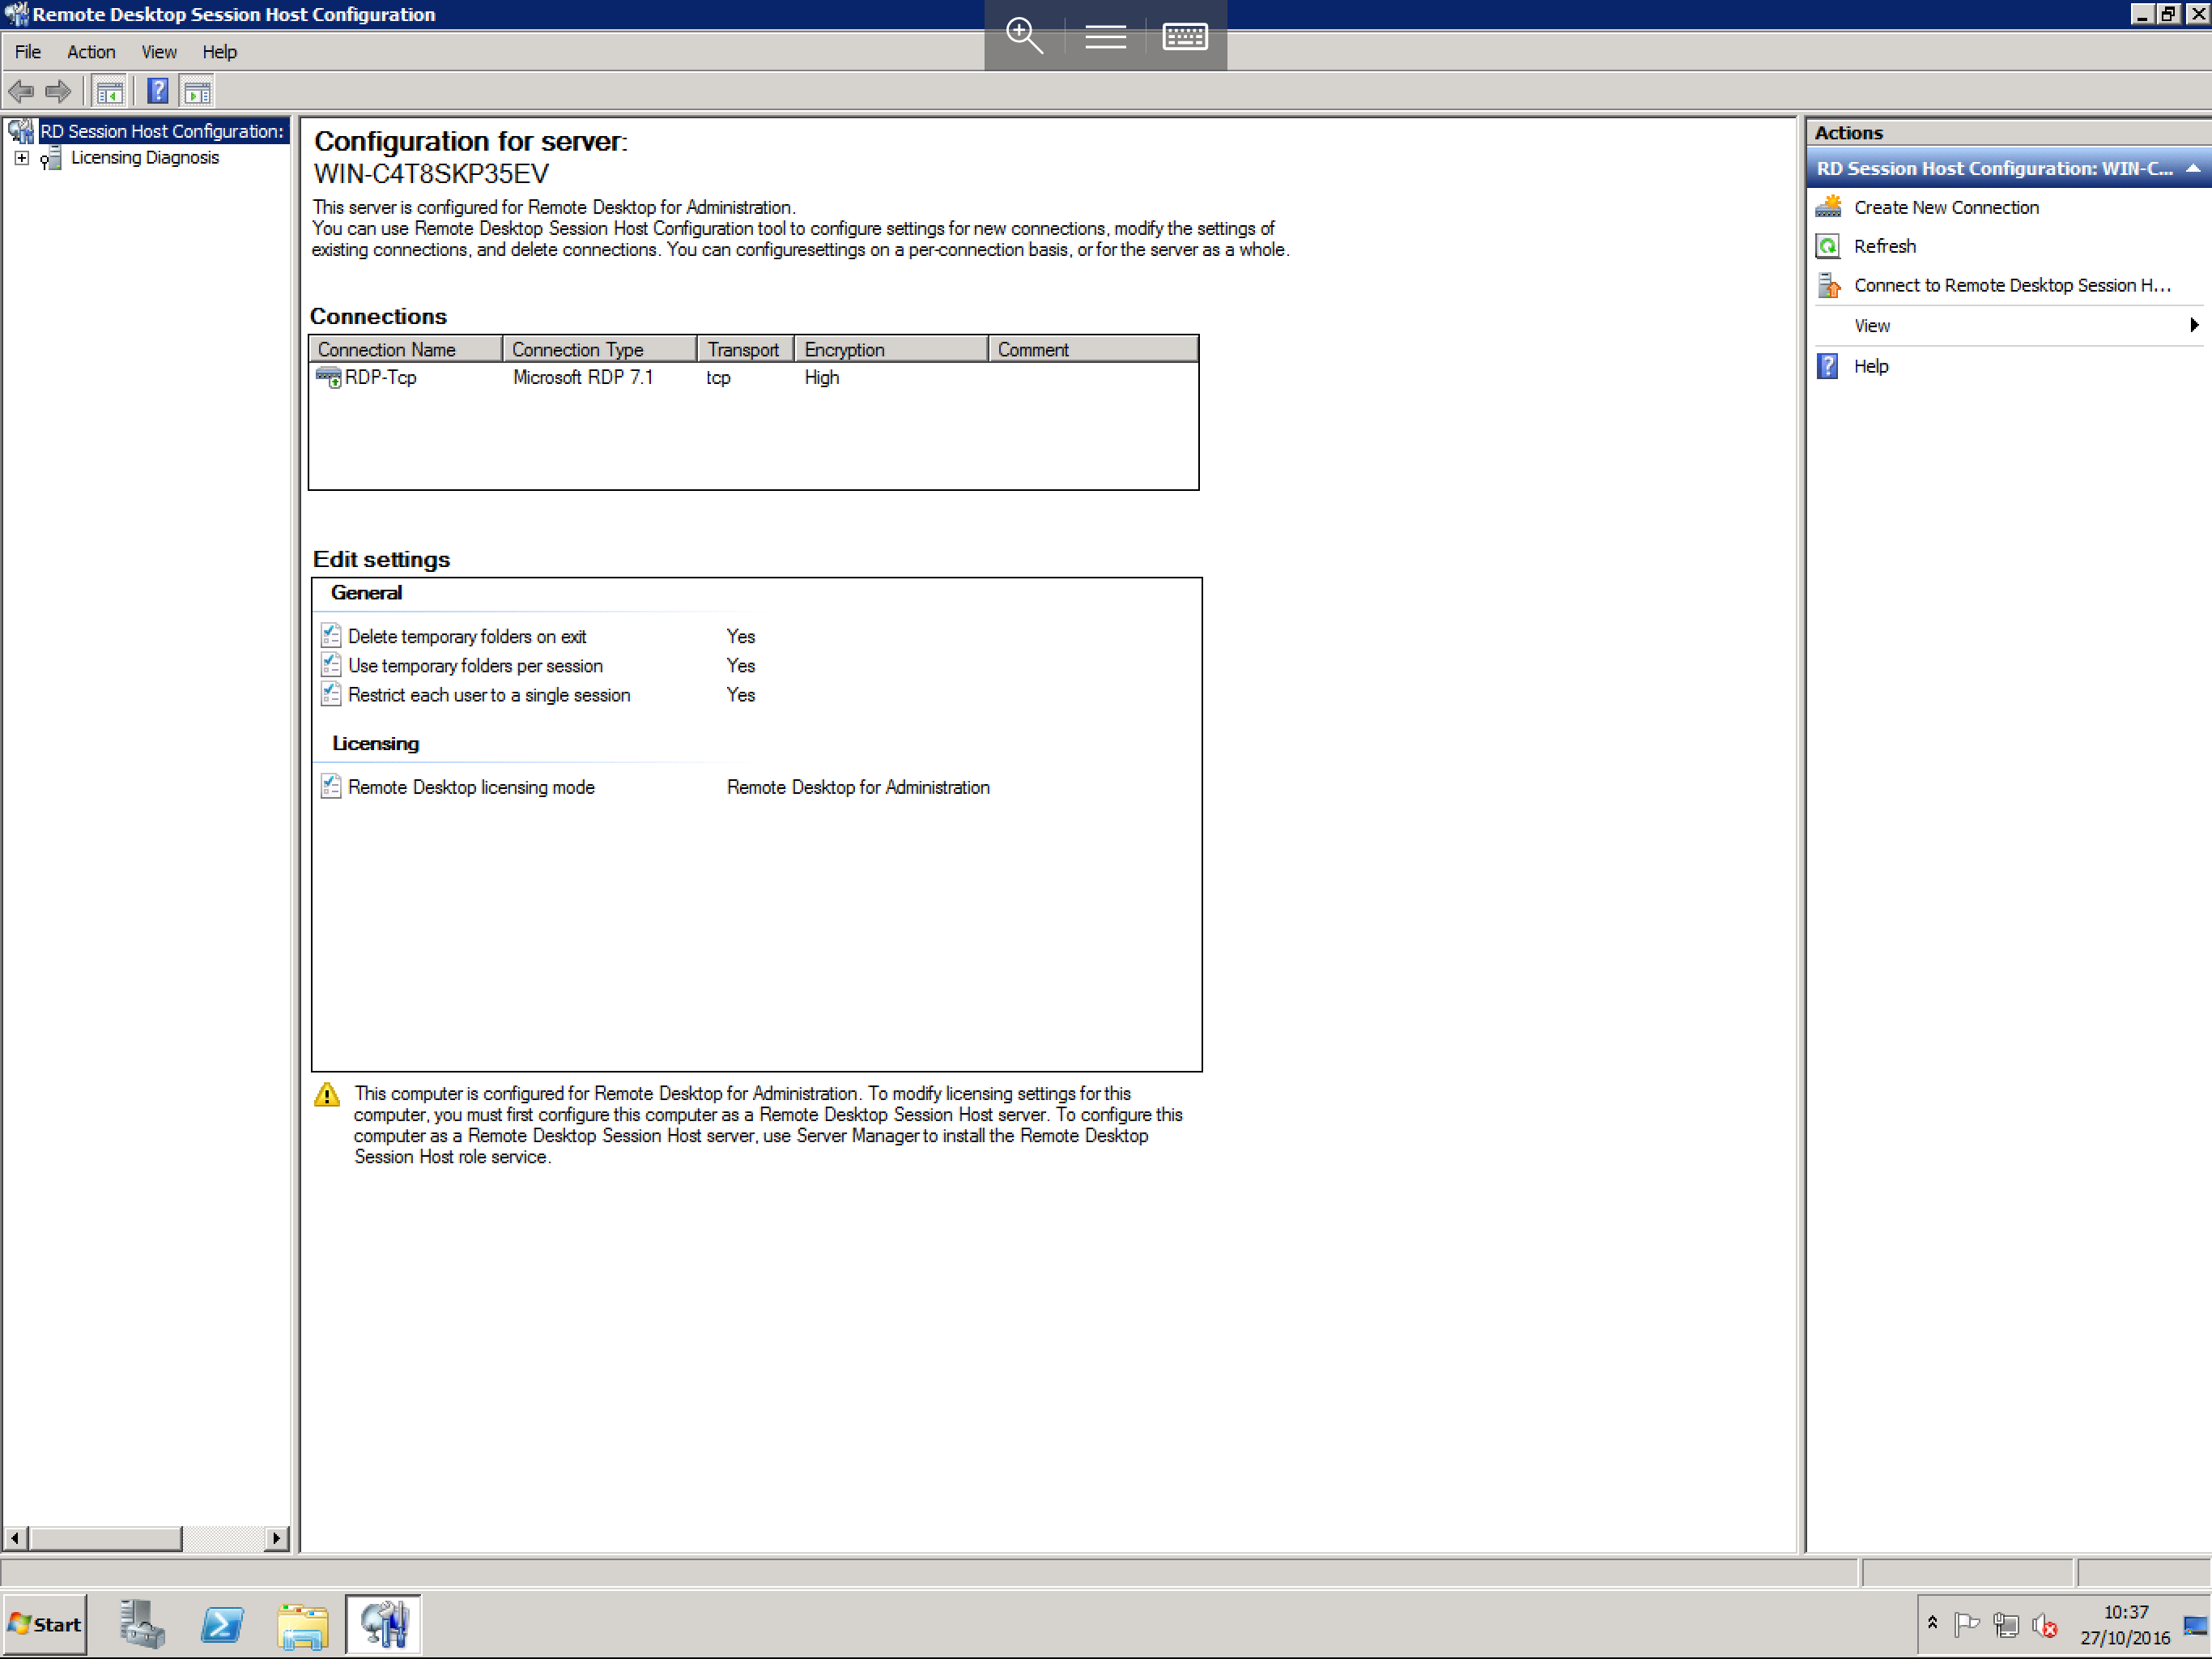Click the Help icon in the Actions pane
This screenshot has height=1659, width=2212.
coord(1828,366)
